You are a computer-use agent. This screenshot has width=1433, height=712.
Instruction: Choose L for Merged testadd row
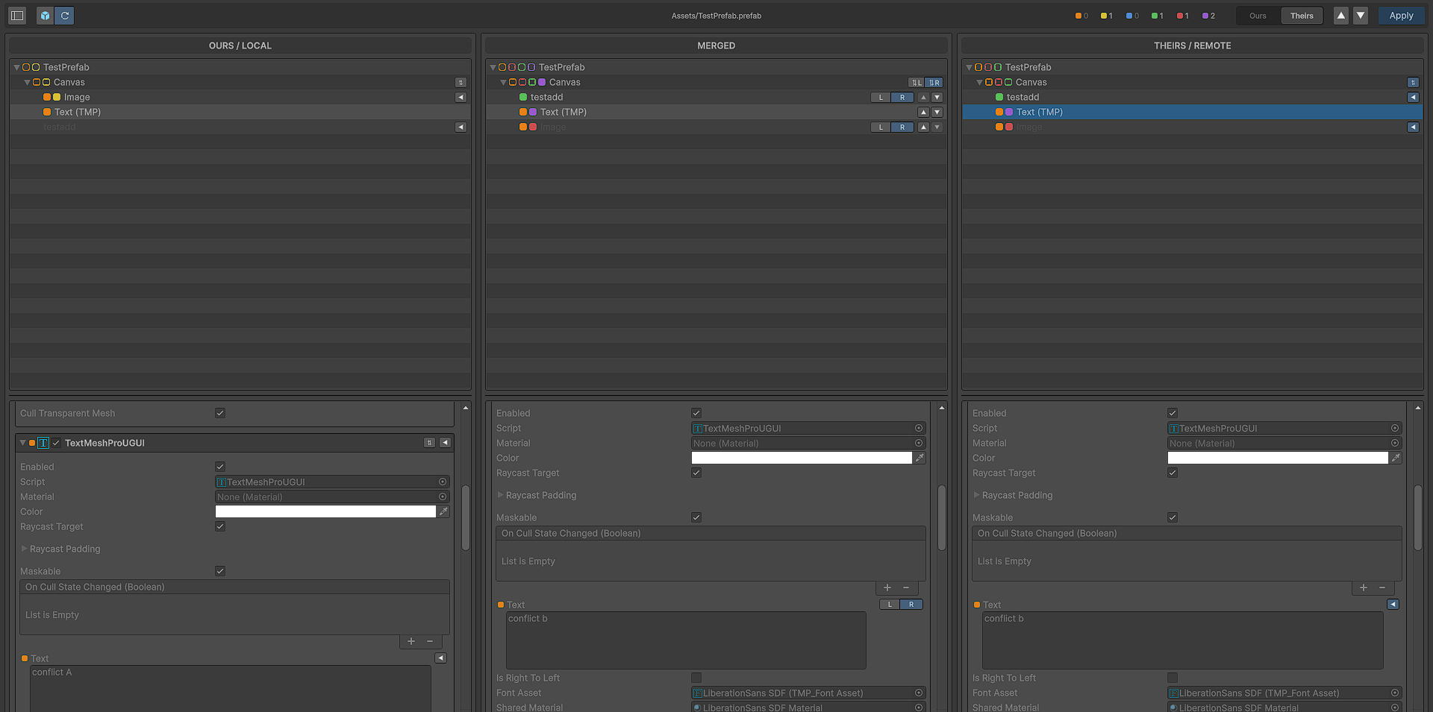[x=881, y=98]
